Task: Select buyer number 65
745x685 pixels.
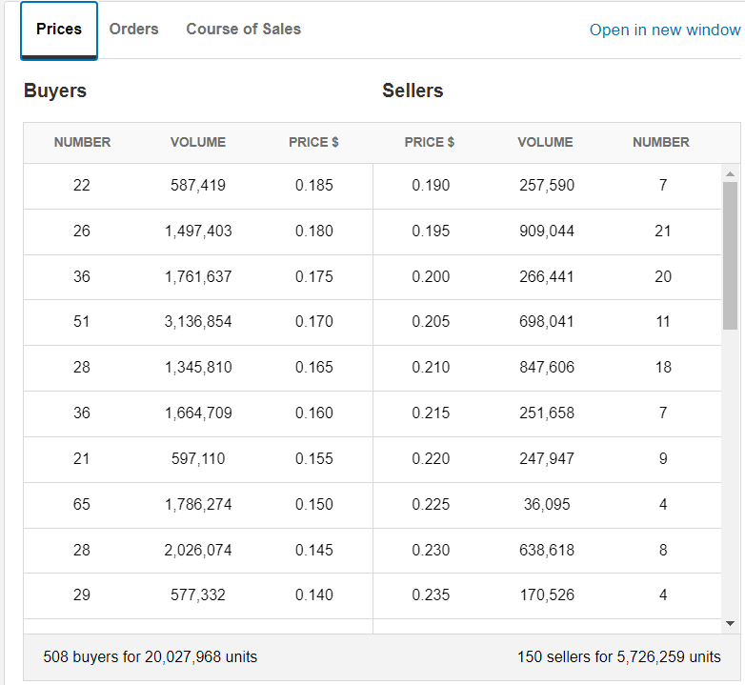Action: click(82, 505)
